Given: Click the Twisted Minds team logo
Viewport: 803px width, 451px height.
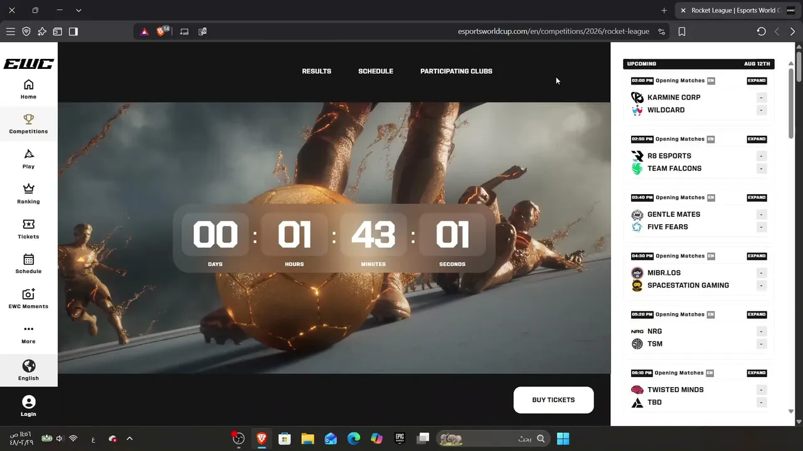Looking at the screenshot, I should (637, 390).
